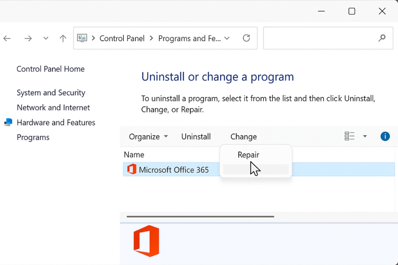Open the Control Panel Home link
The height and width of the screenshot is (265, 398).
pyautogui.click(x=50, y=69)
